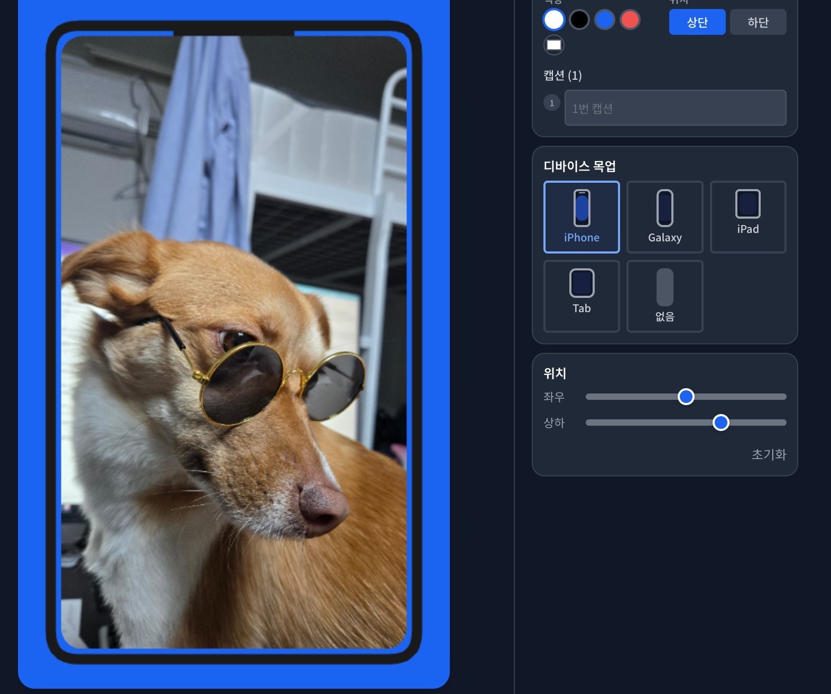Select the white color swatch

[553, 20]
